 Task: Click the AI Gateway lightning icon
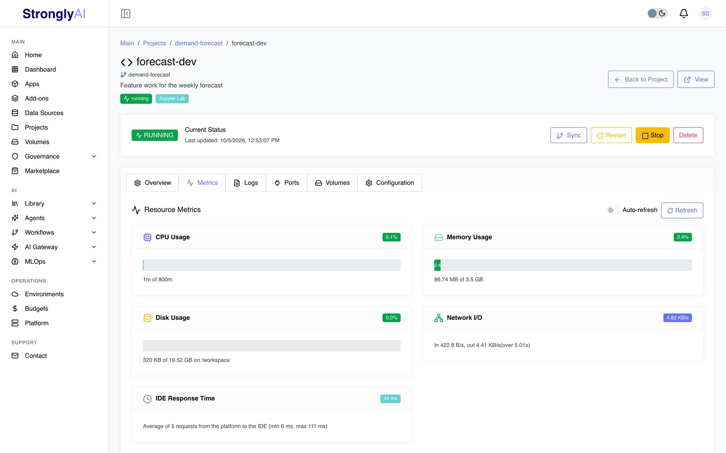pos(15,247)
